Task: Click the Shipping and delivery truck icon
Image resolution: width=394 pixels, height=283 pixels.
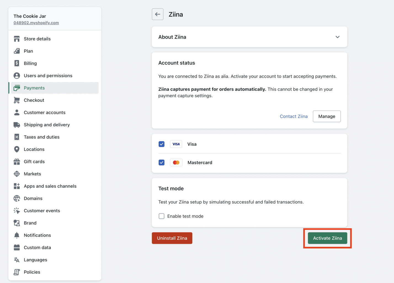Action: point(17,125)
